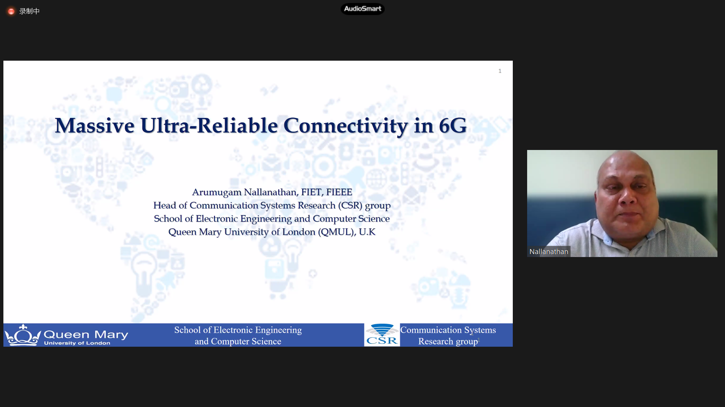The width and height of the screenshot is (725, 407).
Task: Click the slide title Massive Ultra-Reliable Connectivity
Action: coord(261,125)
